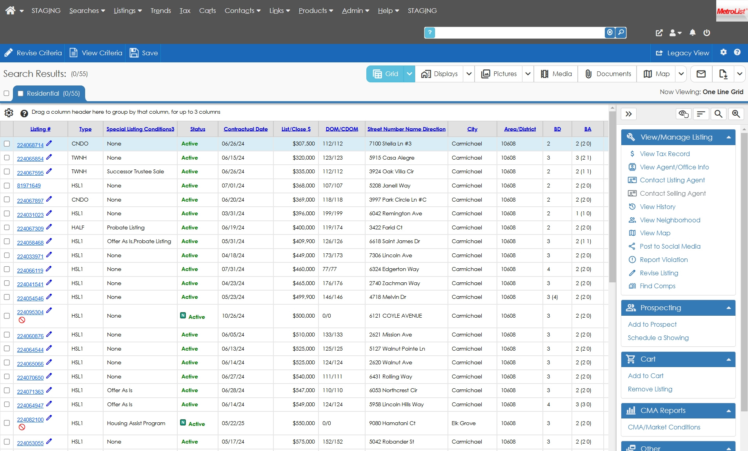Click the grouping help question mark icon
Screen dimensions: 748x451
tap(24, 113)
